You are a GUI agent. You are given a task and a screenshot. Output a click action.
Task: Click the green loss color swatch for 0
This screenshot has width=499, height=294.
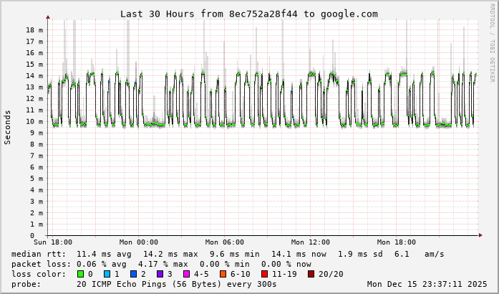(80, 274)
